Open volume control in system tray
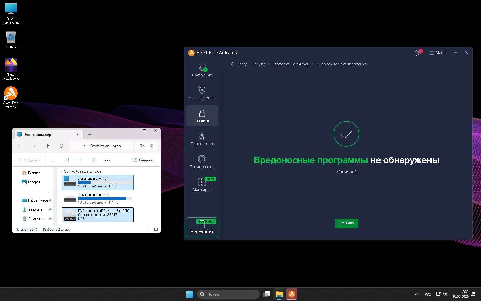Viewport: 481px width, 301px height. (445, 294)
